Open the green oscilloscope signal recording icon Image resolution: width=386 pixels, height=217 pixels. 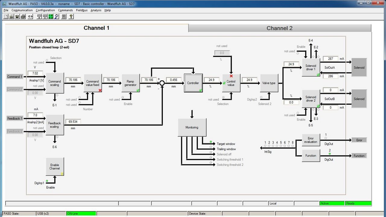point(51,17)
